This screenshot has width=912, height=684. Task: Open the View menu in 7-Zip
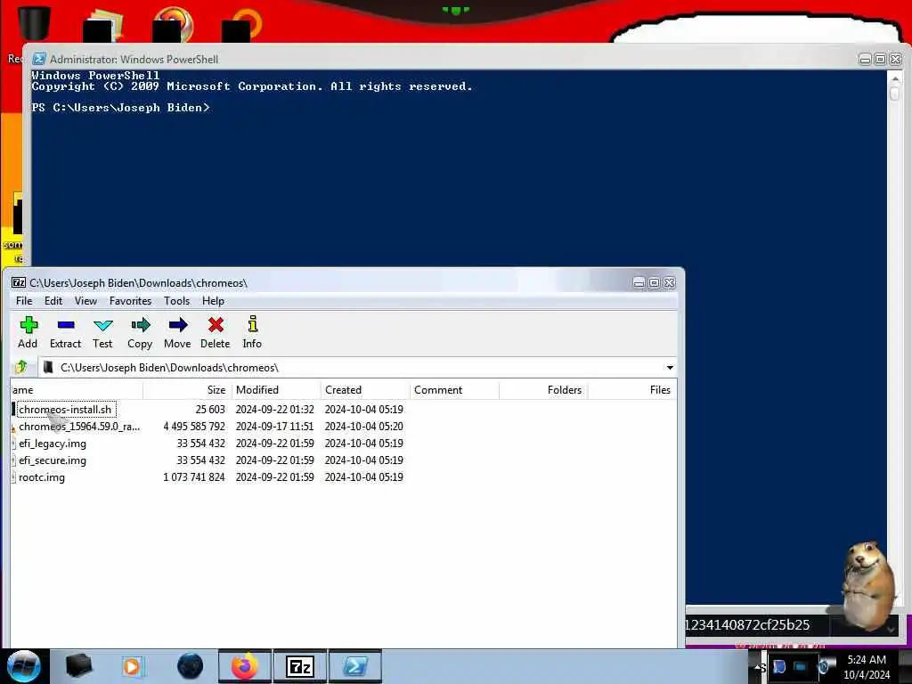pyautogui.click(x=85, y=301)
